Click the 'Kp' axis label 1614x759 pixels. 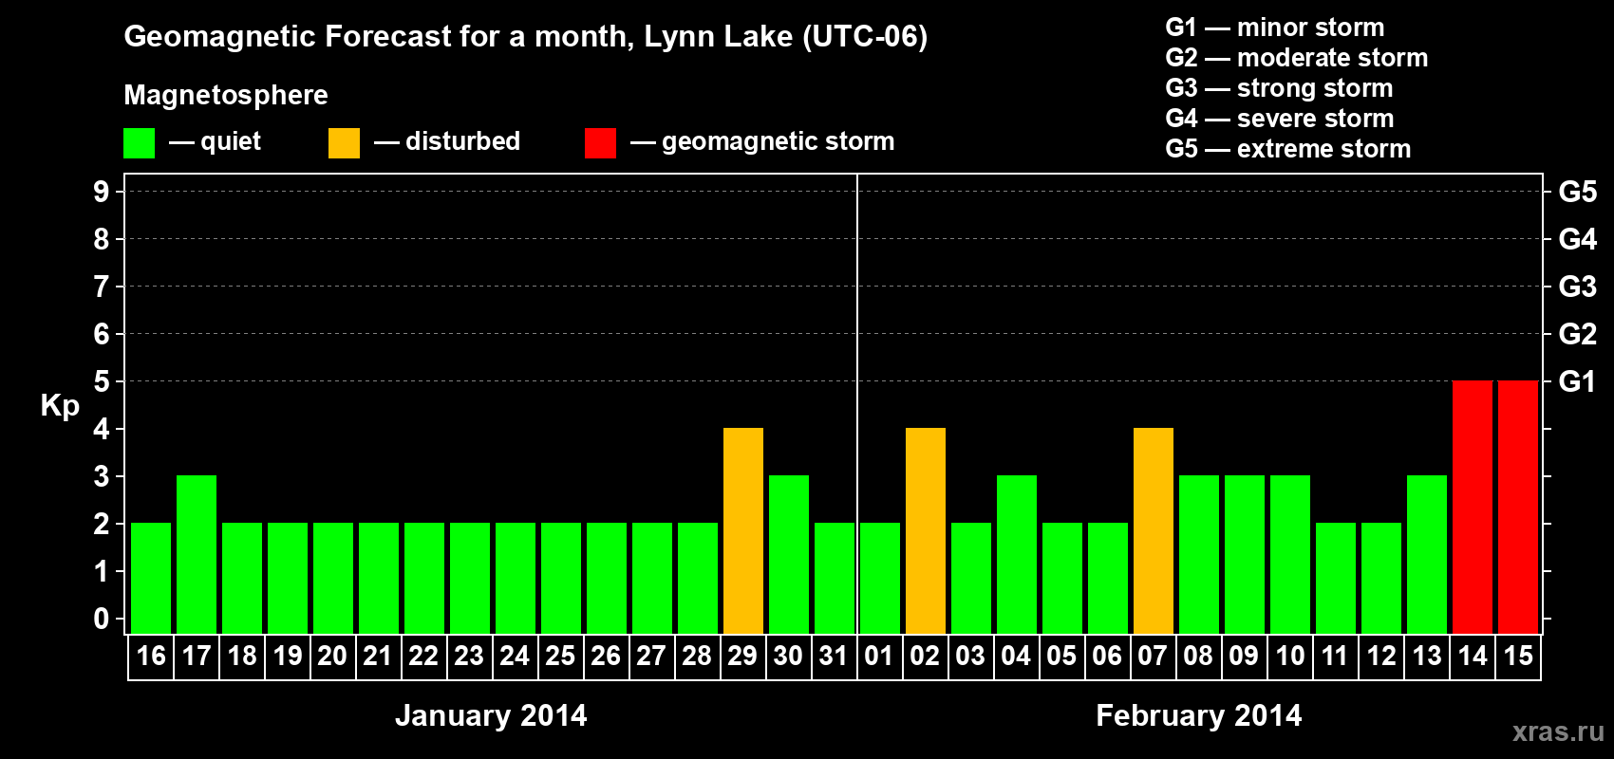(x=60, y=406)
